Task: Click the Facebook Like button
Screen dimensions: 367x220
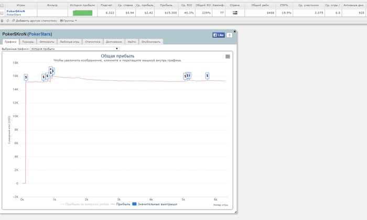Action: tap(219, 35)
